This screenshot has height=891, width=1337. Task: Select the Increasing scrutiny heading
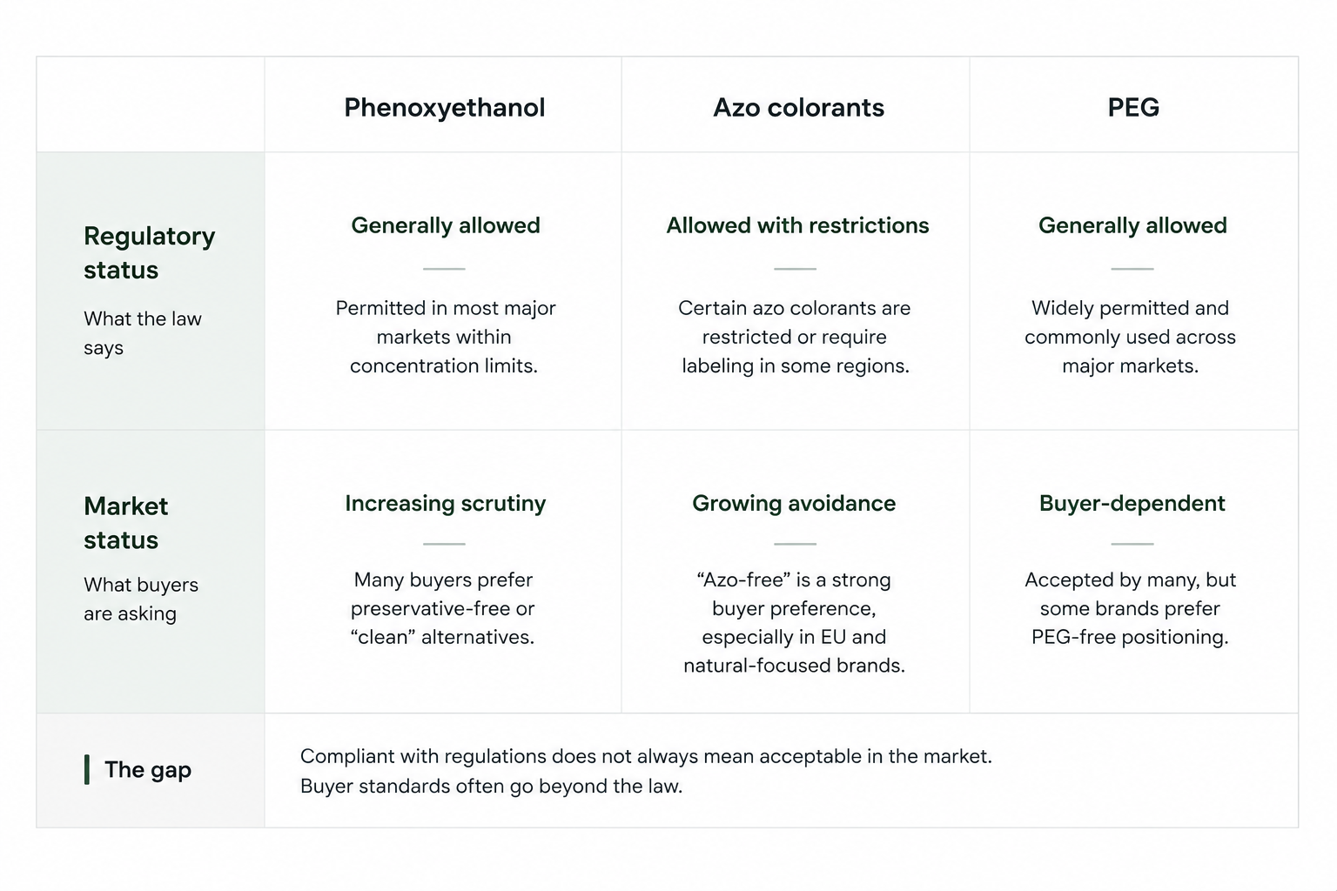tap(445, 503)
